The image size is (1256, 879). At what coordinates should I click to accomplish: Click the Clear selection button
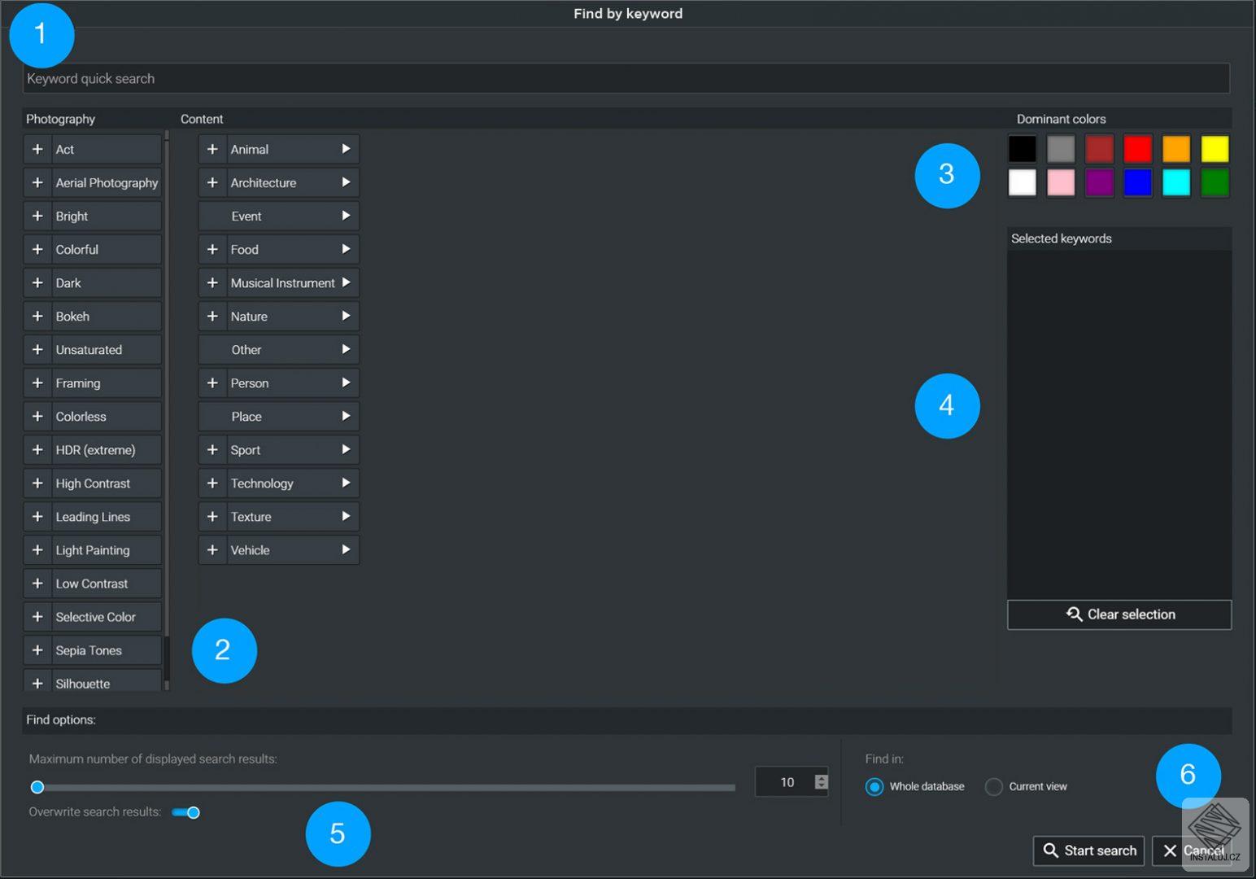pos(1119,614)
